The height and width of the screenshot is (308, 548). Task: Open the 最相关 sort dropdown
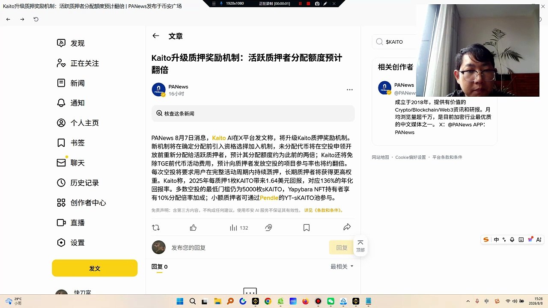click(x=342, y=267)
